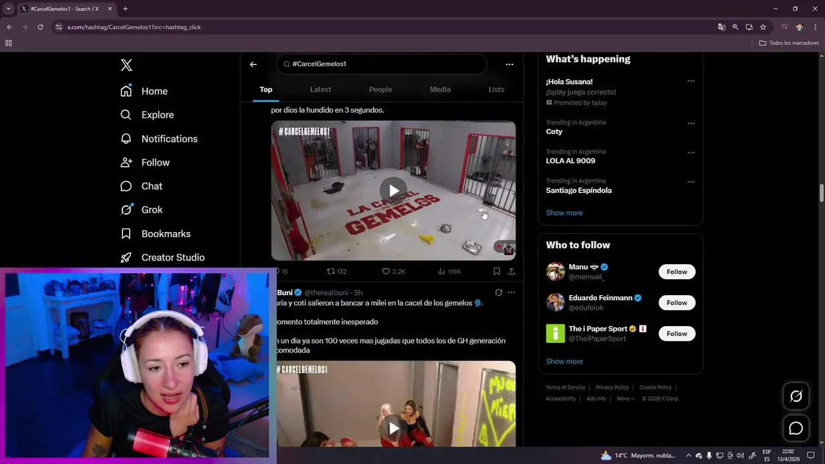
Task: Play the La Cárcel de los Gemelos video
Action: coord(393,191)
